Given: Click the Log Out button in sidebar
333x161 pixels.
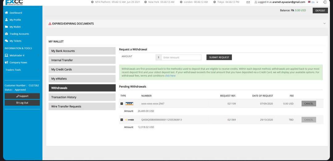Looking at the screenshot, I should tap(22, 103).
